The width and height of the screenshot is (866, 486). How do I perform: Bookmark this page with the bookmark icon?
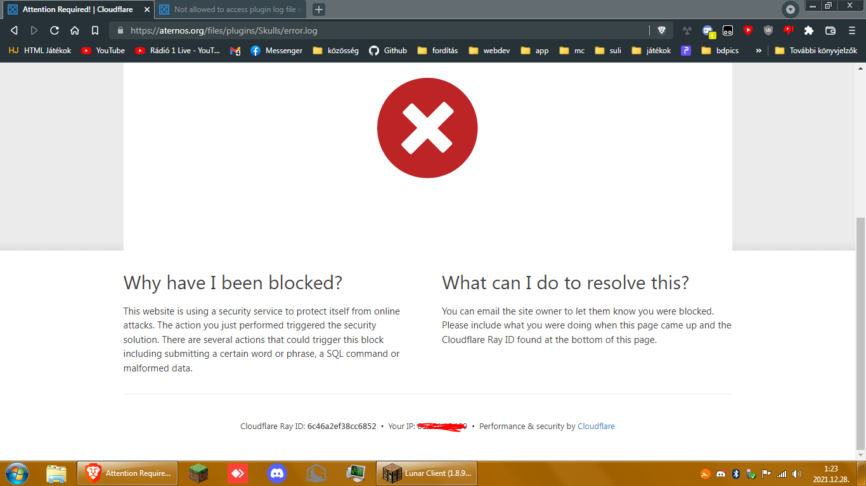pos(95,30)
